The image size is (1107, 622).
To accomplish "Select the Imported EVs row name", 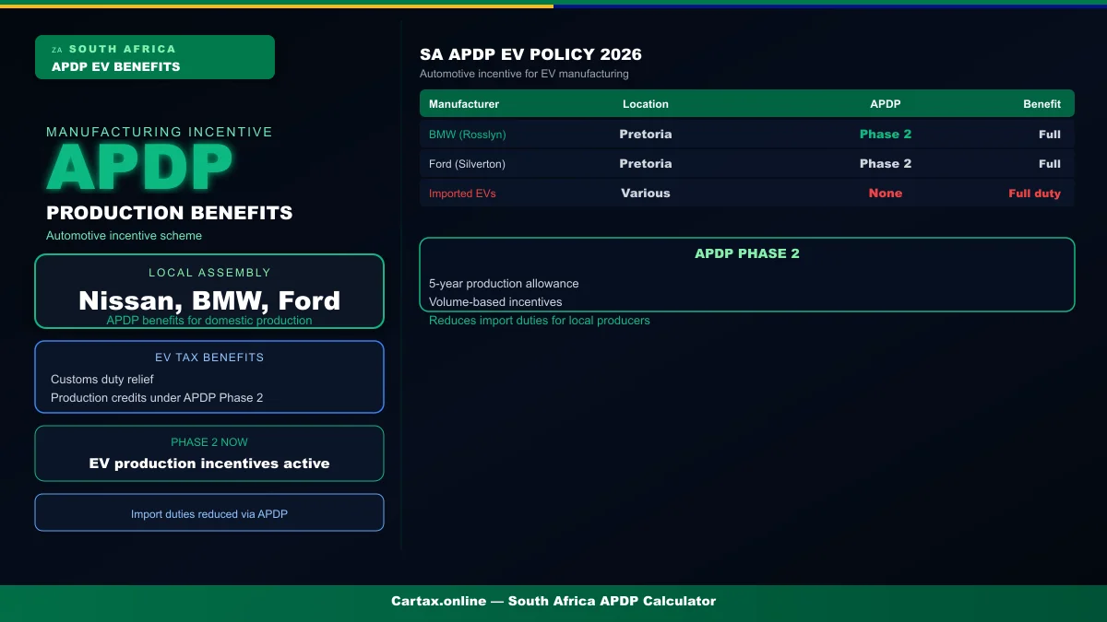I will 462,194.
